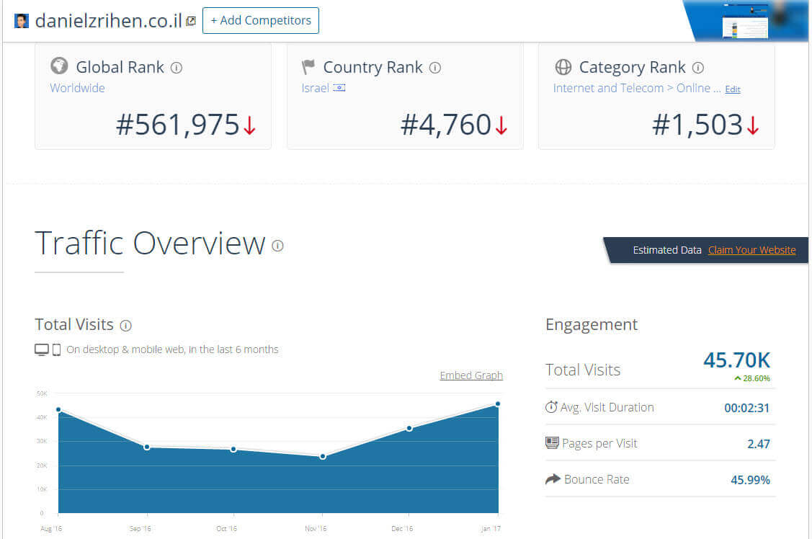The height and width of the screenshot is (539, 812).
Task: Click the mobile device icon
Action: (56, 350)
